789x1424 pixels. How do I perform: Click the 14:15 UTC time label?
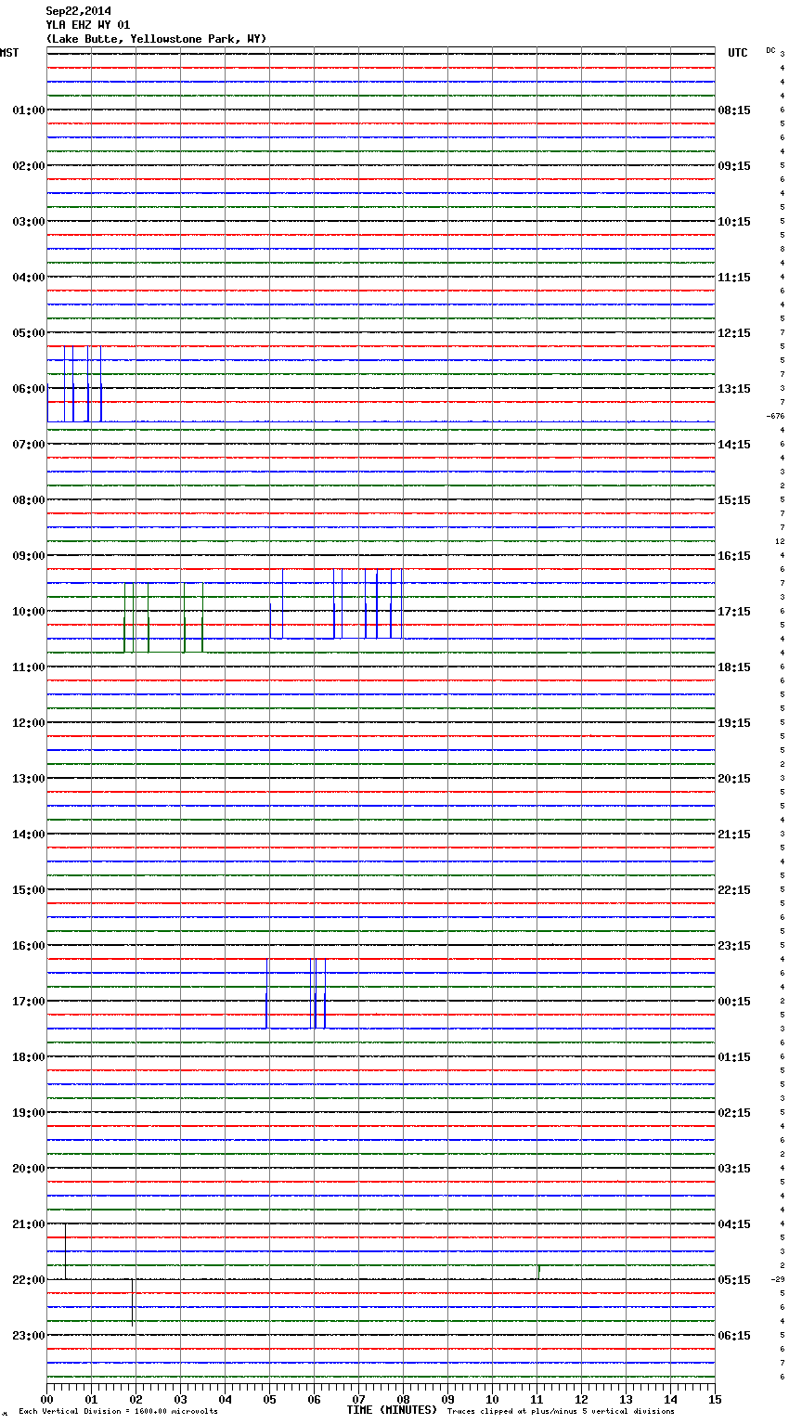coord(734,445)
